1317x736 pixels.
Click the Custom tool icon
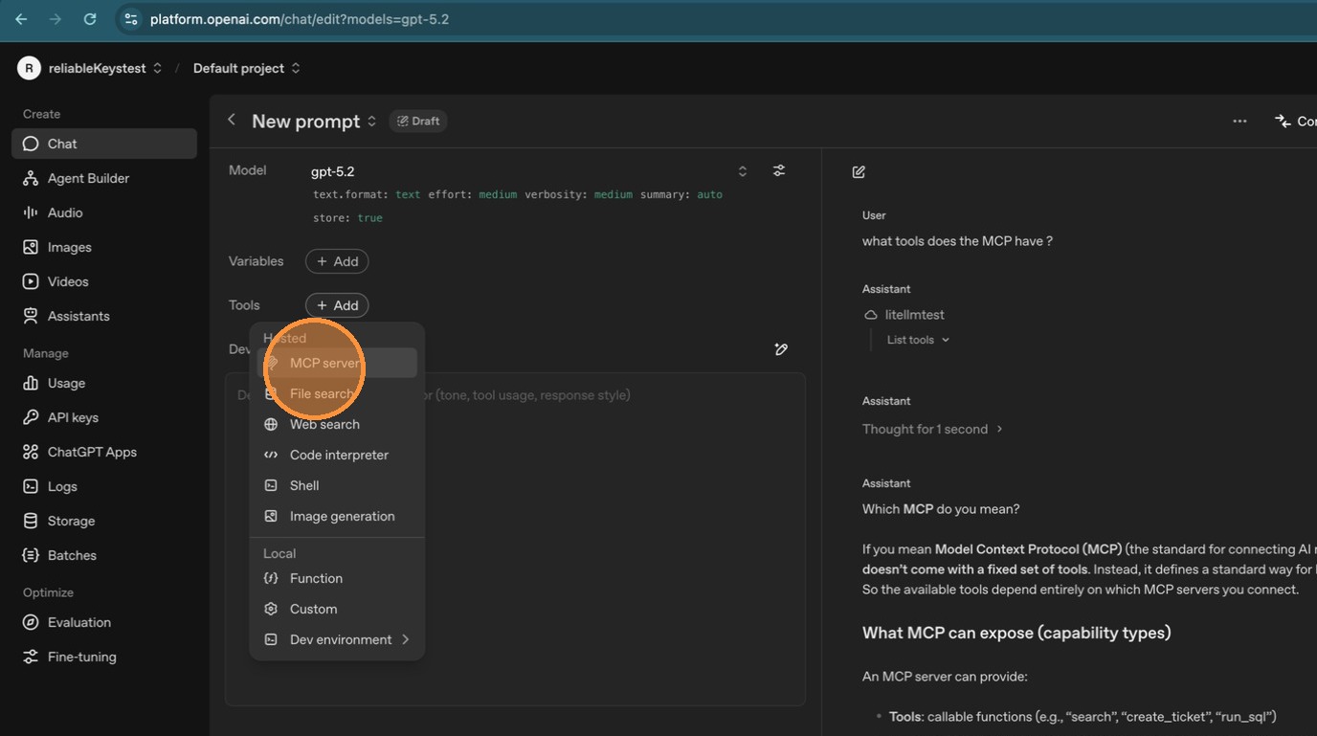click(271, 609)
